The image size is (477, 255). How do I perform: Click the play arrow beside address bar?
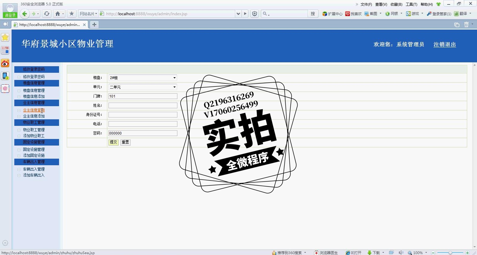[245, 14]
